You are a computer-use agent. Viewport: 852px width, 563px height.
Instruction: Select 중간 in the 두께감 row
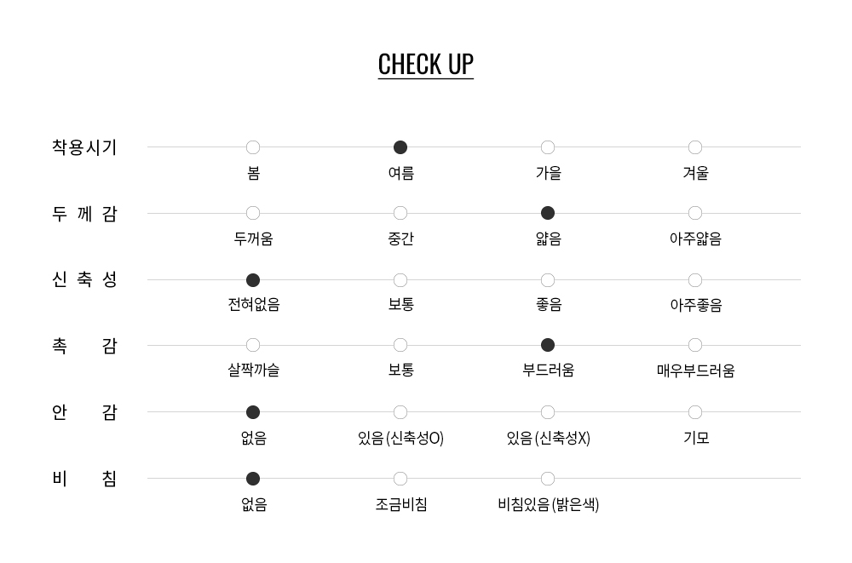pyautogui.click(x=400, y=213)
